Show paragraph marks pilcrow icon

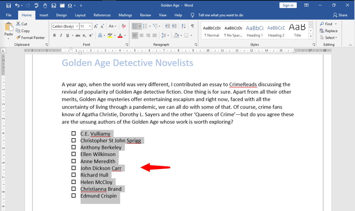tap(193, 26)
